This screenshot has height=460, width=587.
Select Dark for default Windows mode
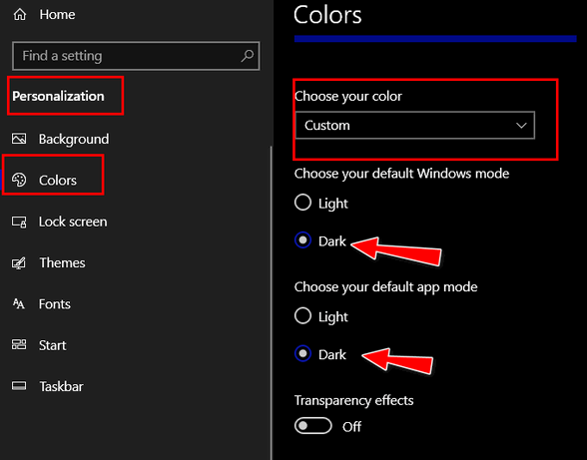(302, 239)
